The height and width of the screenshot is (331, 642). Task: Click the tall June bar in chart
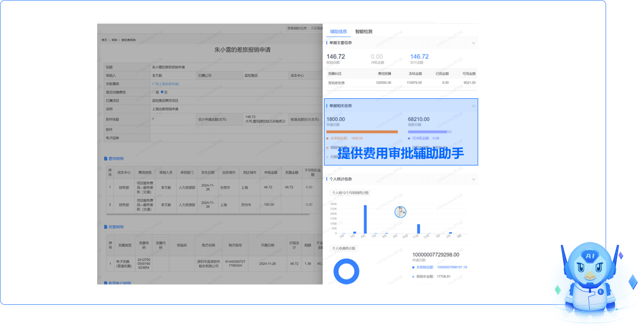pyautogui.click(x=365, y=219)
